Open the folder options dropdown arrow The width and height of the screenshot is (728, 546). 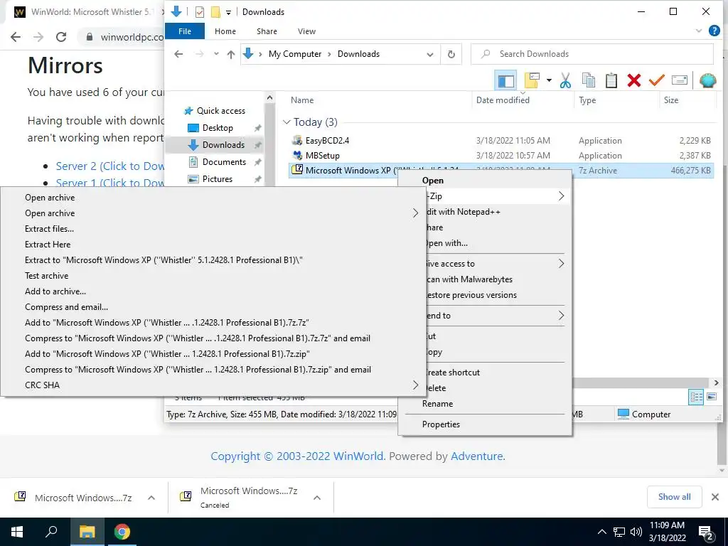[549, 80]
